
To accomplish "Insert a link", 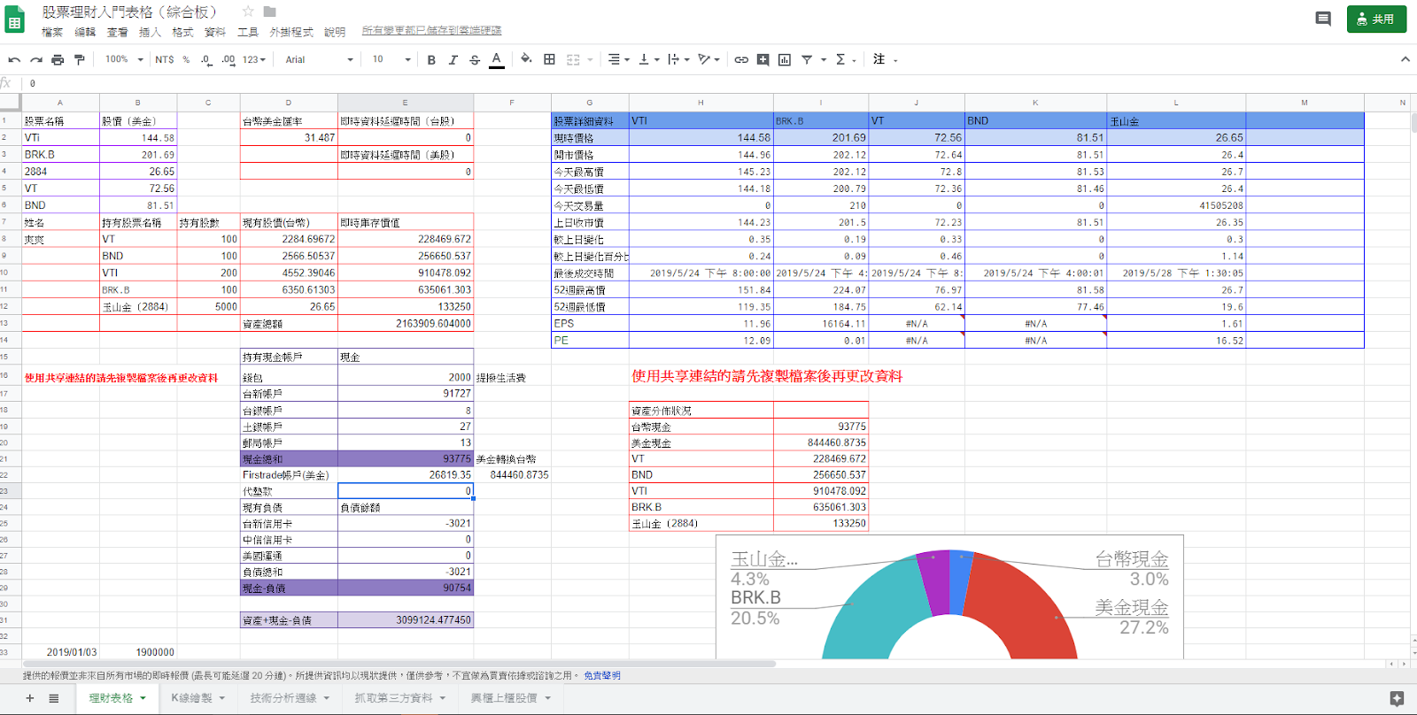I will (x=741, y=59).
